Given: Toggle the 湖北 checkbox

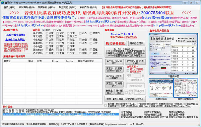Looking at the screenshot, I should pos(57,46).
